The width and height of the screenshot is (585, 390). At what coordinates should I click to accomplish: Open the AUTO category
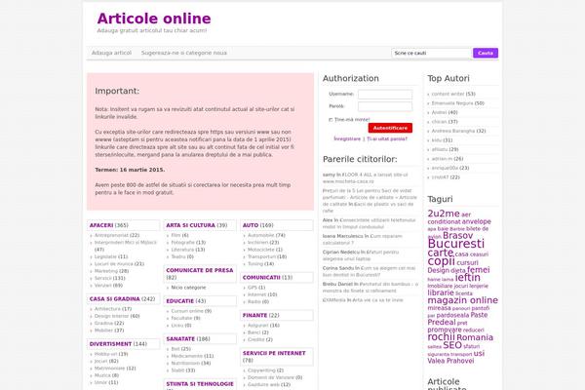(x=251, y=225)
